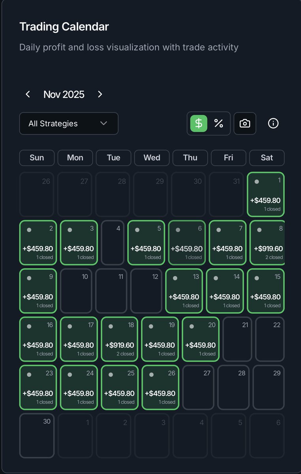Open November 25 day cell
The image size is (301, 474).
pyautogui.click(x=119, y=387)
